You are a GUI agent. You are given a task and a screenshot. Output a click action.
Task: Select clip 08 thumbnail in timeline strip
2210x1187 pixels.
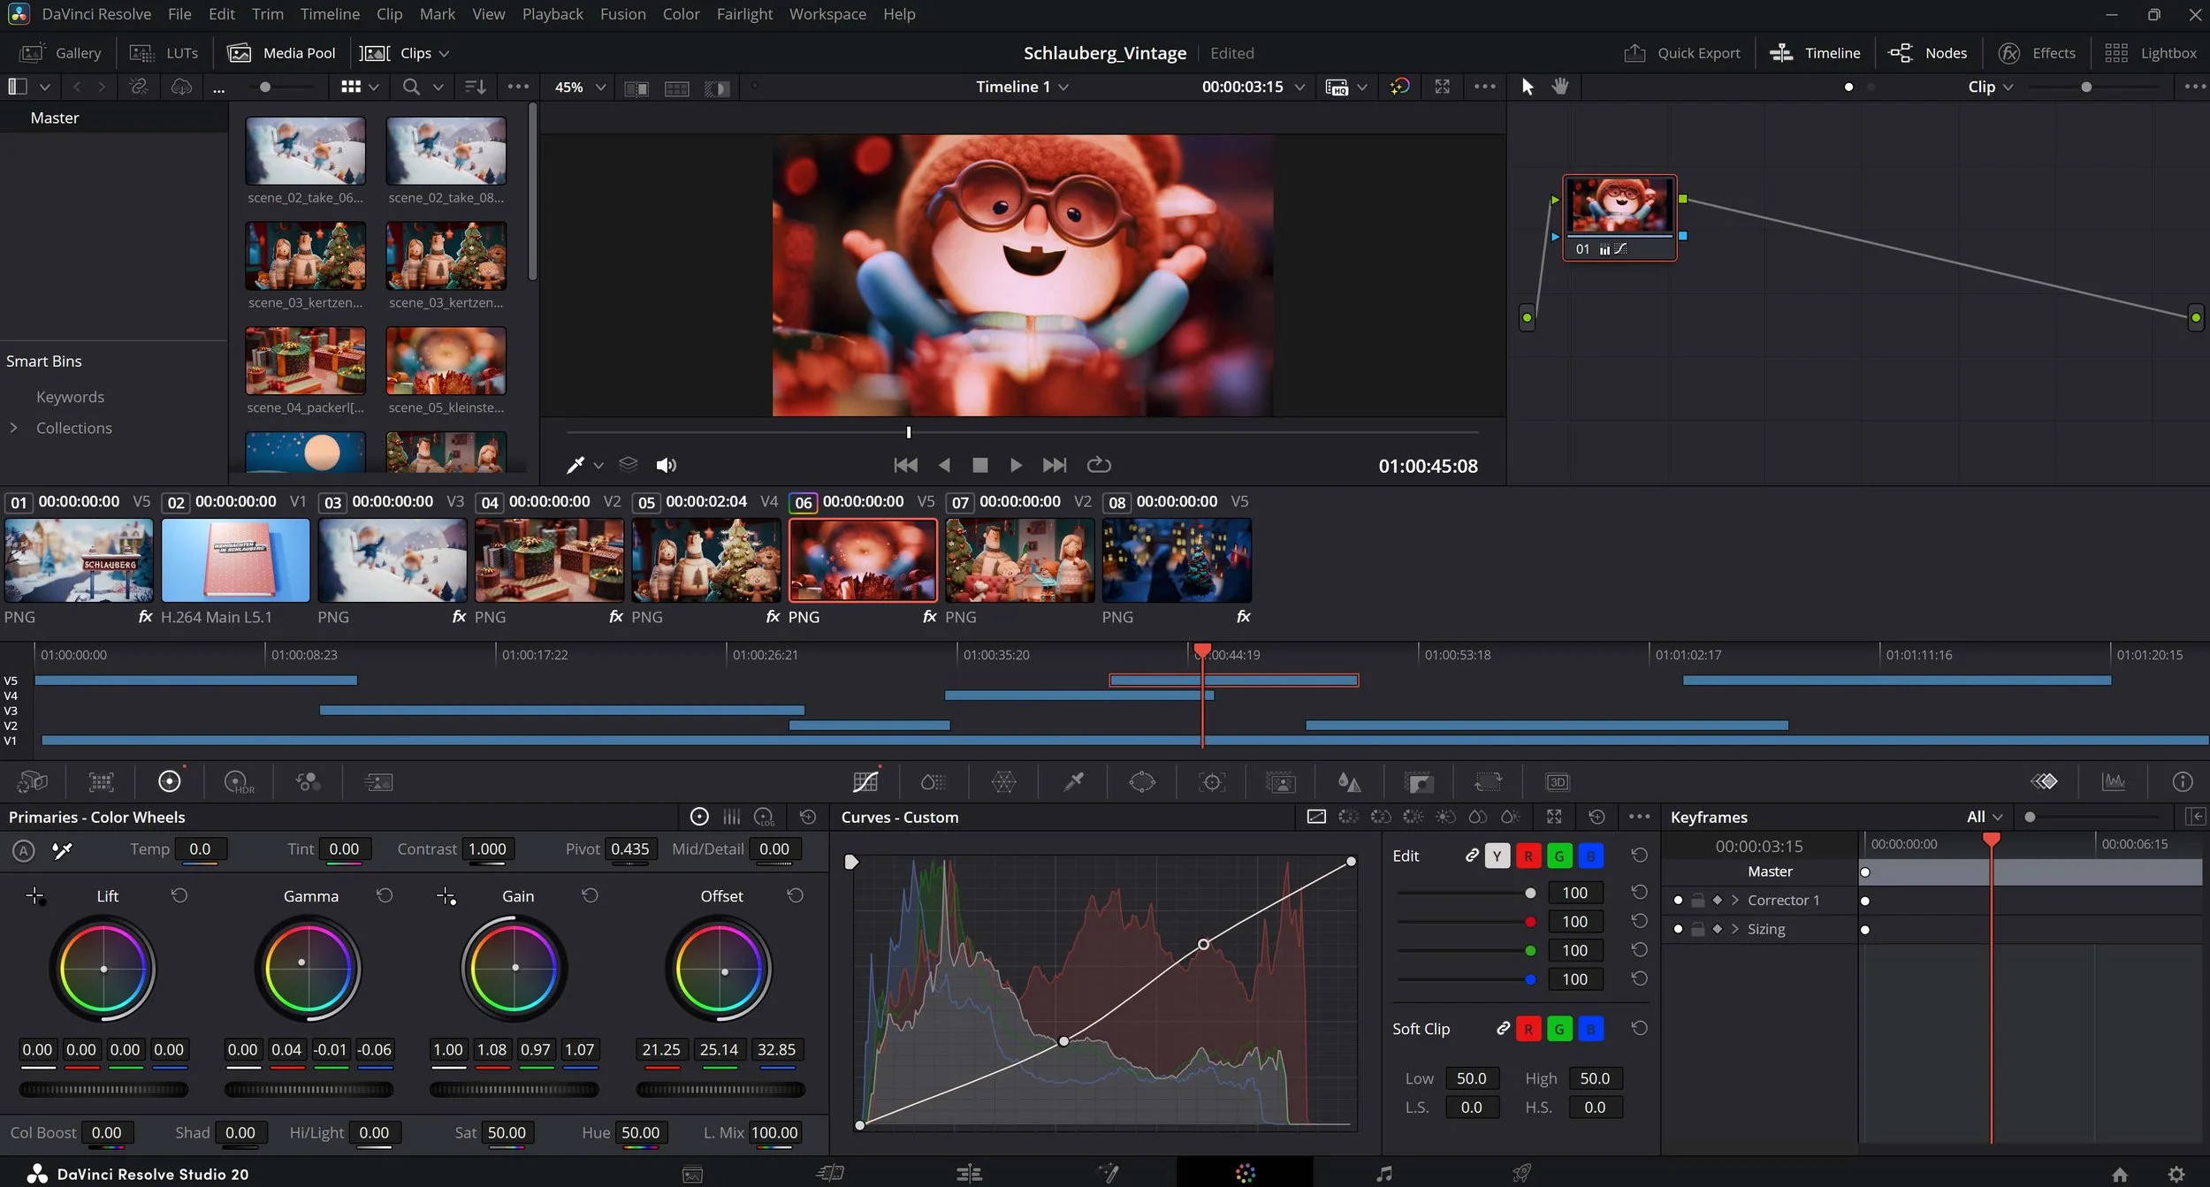click(1176, 560)
